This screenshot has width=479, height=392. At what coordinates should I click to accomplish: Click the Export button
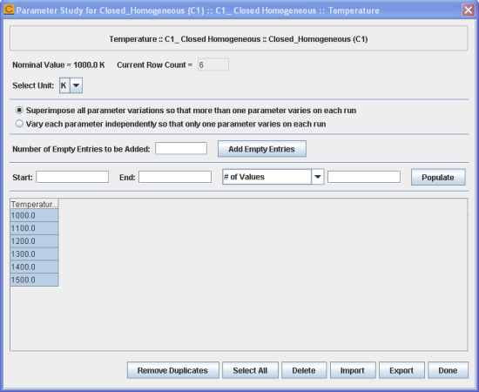pos(401,370)
